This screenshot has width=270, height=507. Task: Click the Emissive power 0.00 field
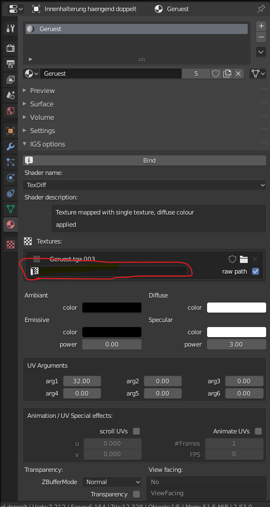tap(112, 344)
